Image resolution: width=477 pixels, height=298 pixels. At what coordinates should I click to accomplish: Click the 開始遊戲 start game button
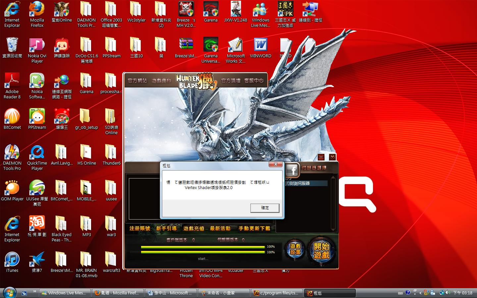point(321,251)
